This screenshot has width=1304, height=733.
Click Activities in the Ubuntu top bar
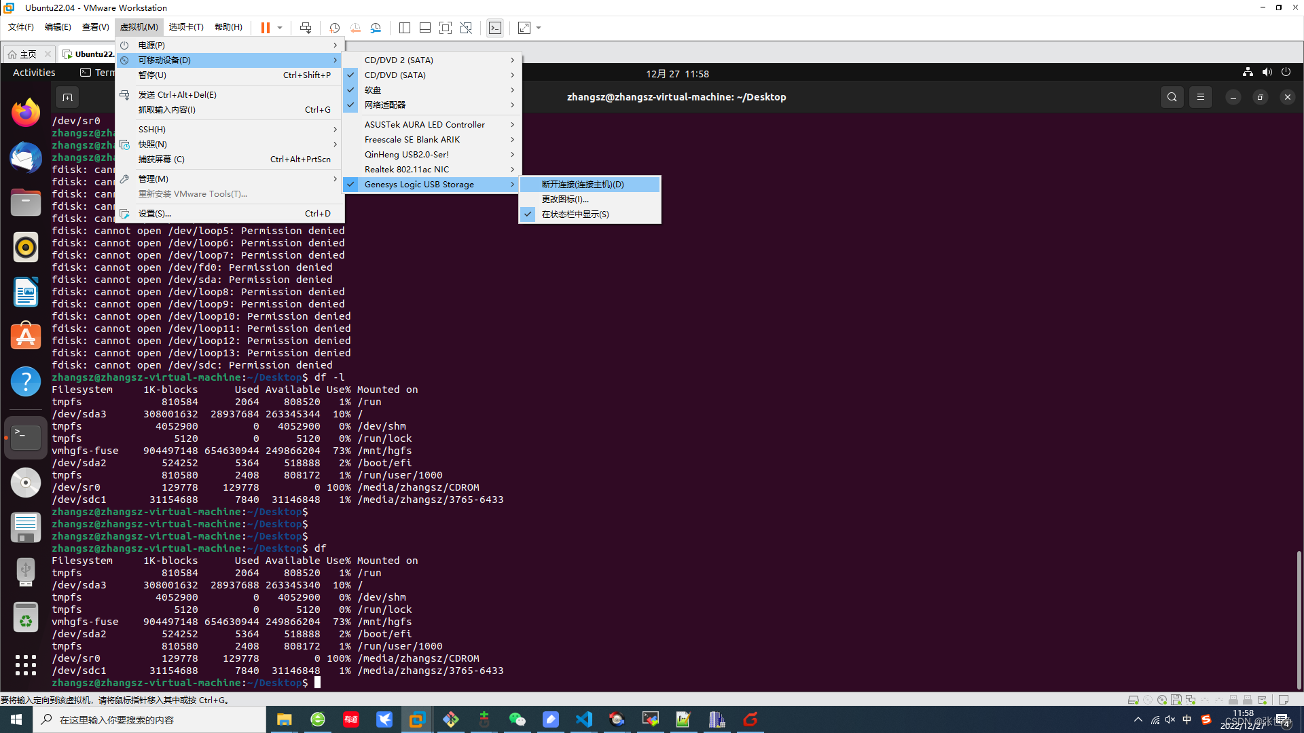click(33, 73)
